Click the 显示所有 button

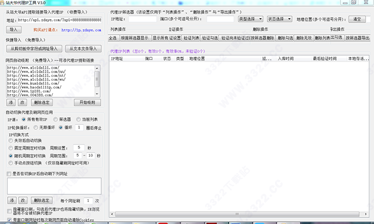160,38
